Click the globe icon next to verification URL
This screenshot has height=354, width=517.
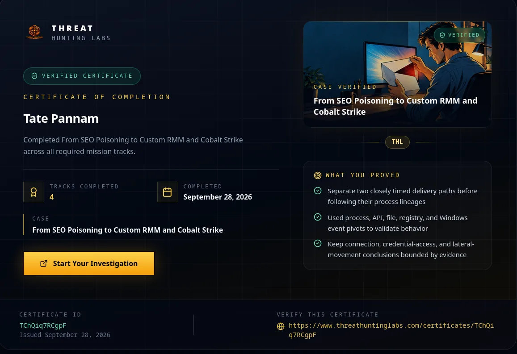[281, 326]
